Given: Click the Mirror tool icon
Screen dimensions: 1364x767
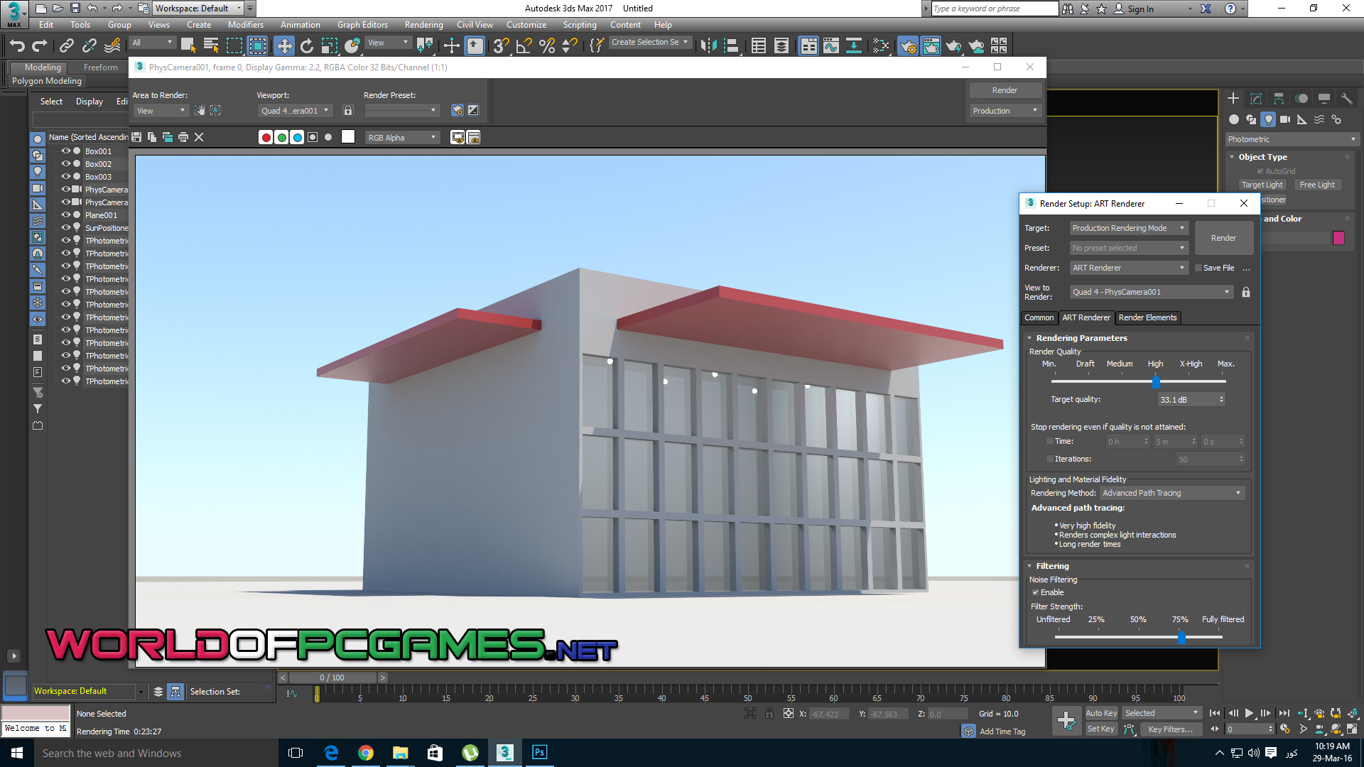Looking at the screenshot, I should click(x=708, y=46).
